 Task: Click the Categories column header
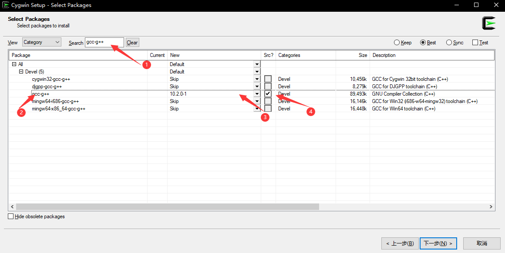click(306, 55)
